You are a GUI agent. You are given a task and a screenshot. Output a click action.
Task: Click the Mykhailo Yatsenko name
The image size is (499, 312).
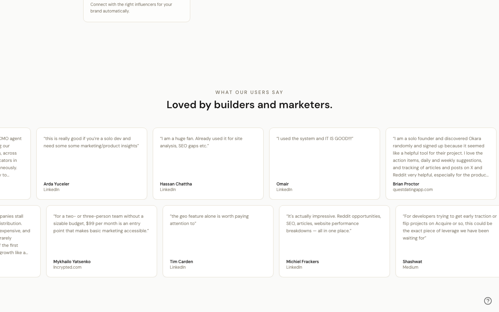(x=72, y=262)
